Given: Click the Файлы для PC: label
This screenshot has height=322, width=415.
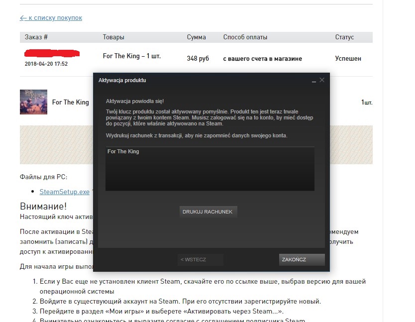Looking at the screenshot, I should (x=43, y=177).
